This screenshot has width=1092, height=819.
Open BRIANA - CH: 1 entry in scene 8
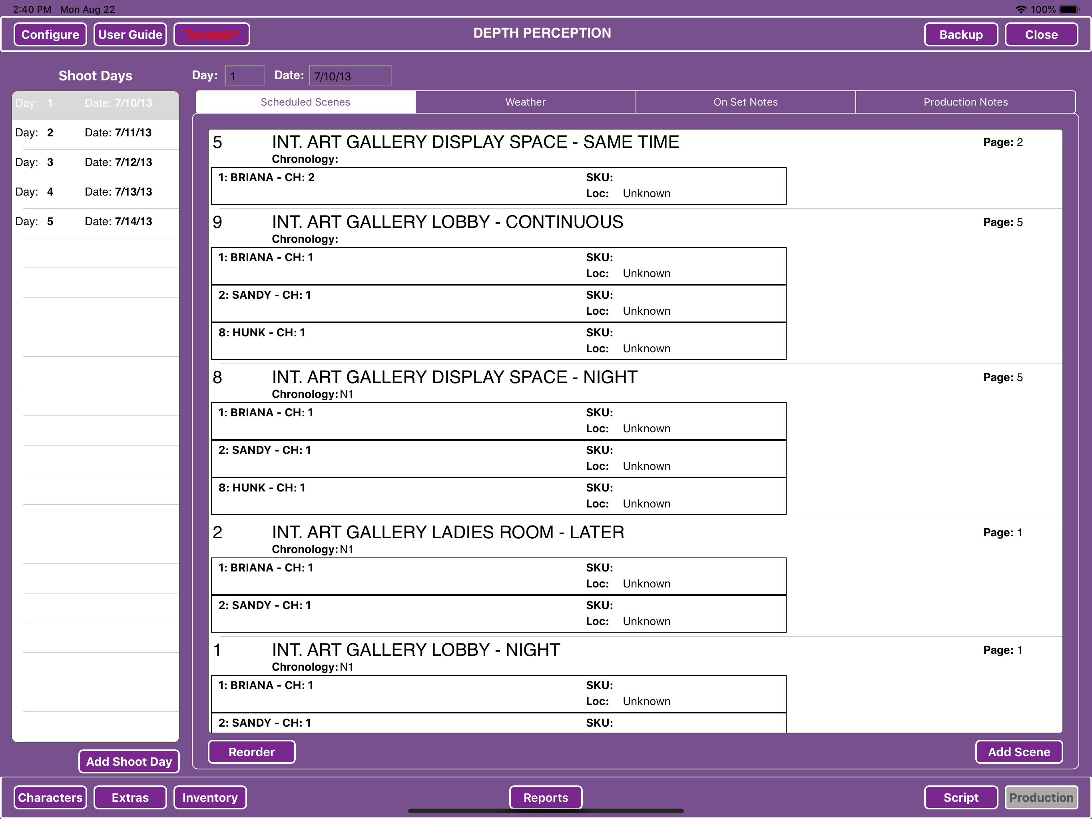(498, 421)
